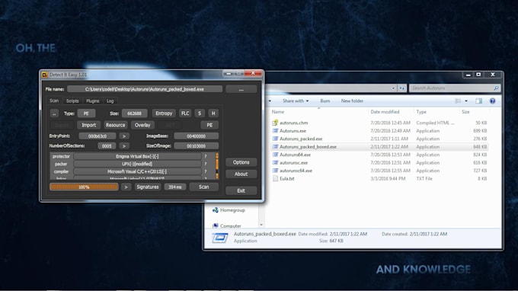The width and height of the screenshot is (518, 291).
Task: Click the Autoruns.exe file icon
Action: (275, 131)
